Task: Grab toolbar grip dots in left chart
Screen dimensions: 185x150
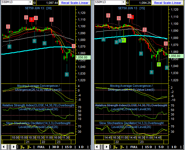Action: click(x=18, y=147)
